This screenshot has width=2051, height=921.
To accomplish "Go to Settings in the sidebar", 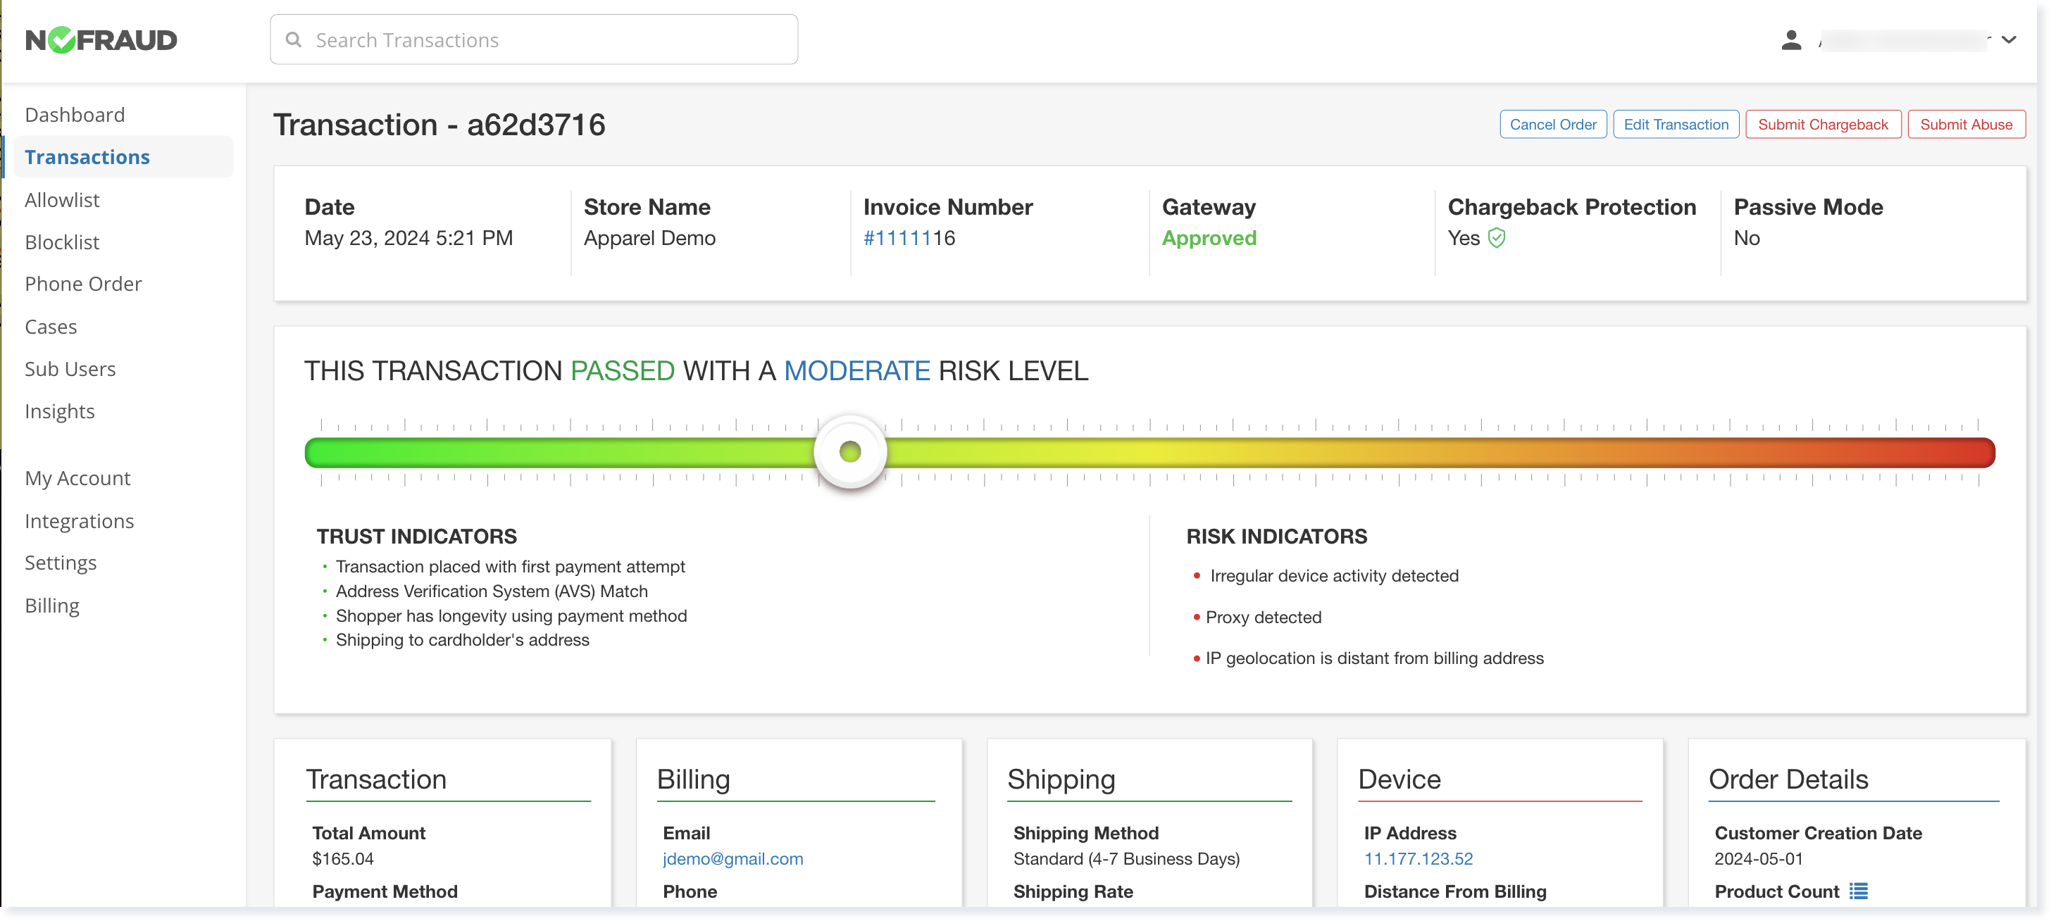I will tap(61, 562).
